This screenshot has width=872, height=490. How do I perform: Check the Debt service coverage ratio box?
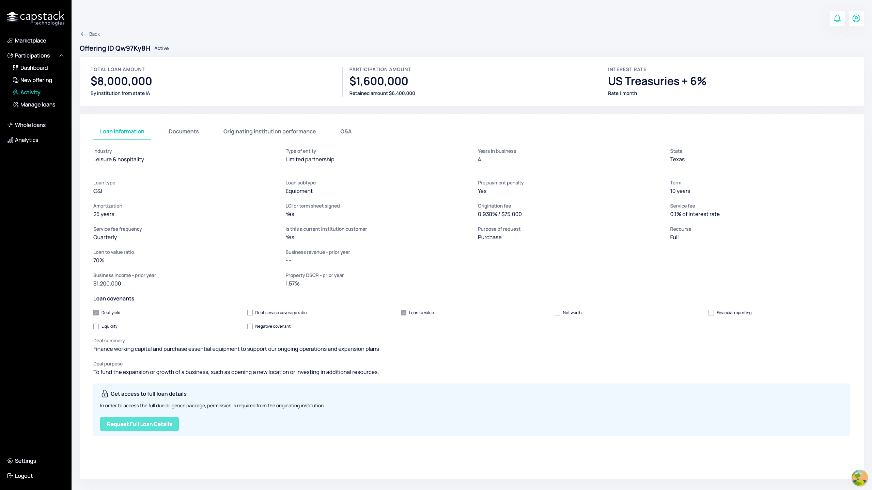click(x=250, y=313)
